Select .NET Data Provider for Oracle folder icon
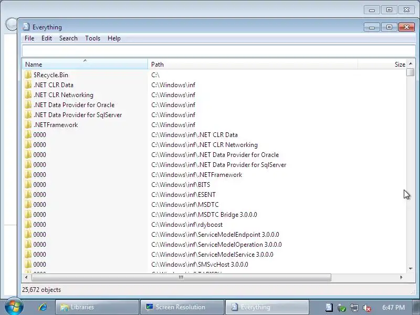The image size is (420, 315). 28,104
